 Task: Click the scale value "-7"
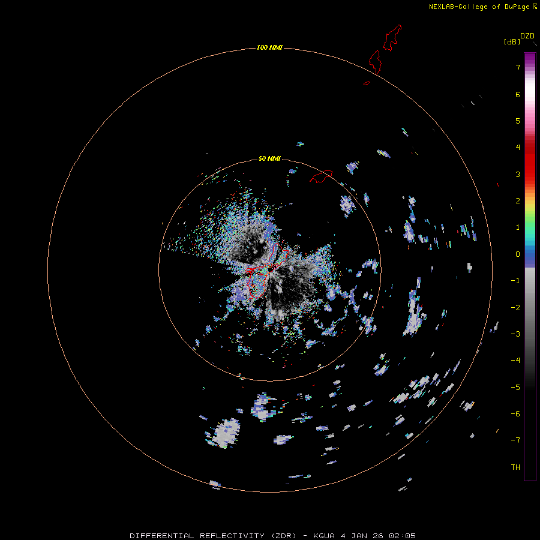515,440
